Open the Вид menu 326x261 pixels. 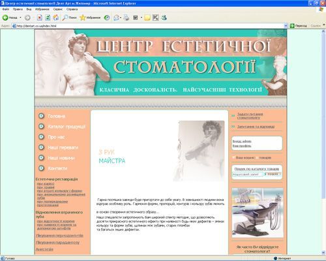pyautogui.click(x=29, y=9)
